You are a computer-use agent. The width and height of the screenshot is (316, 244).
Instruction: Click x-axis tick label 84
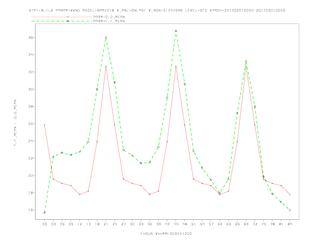pyautogui.click(x=290, y=224)
